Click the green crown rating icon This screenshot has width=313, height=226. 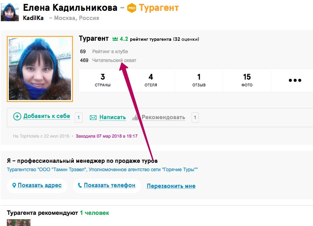coord(115,39)
